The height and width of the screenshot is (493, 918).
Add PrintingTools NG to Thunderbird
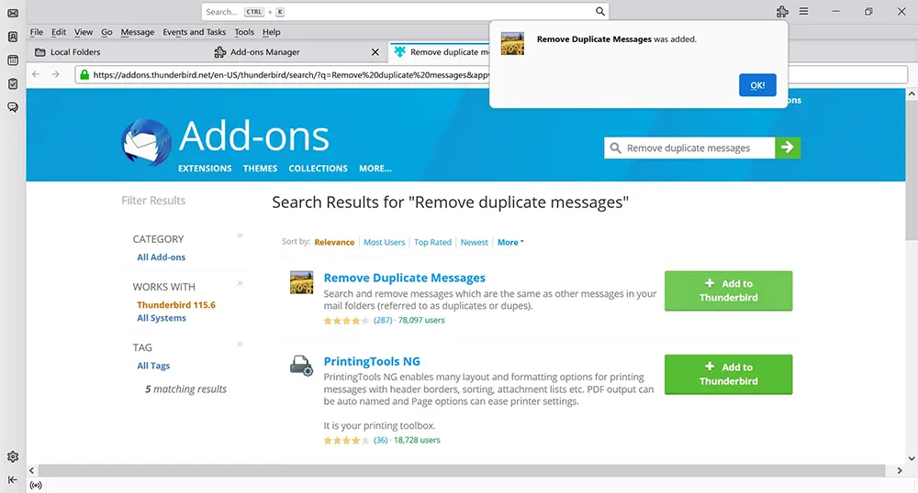[728, 375]
